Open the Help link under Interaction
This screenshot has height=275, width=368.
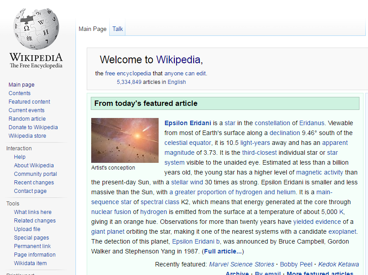click(x=20, y=157)
